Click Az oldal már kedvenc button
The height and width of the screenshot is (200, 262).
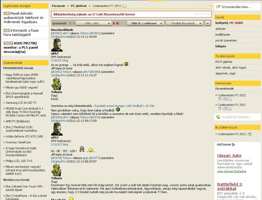pyautogui.click(x=237, y=117)
